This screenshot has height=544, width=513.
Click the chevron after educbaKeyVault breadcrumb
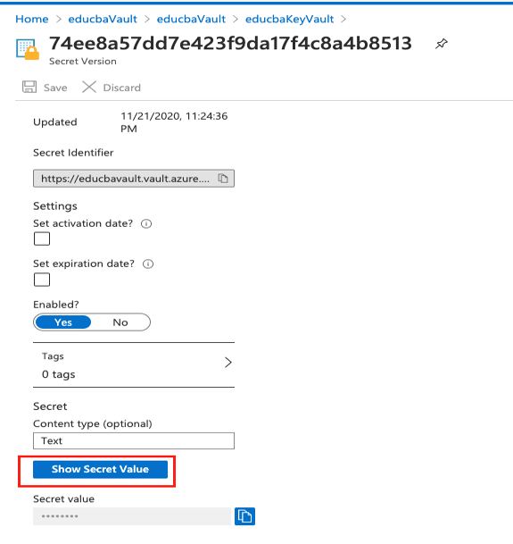tap(343, 19)
